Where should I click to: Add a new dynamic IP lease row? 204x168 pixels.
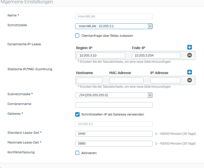[x=190, y=47]
